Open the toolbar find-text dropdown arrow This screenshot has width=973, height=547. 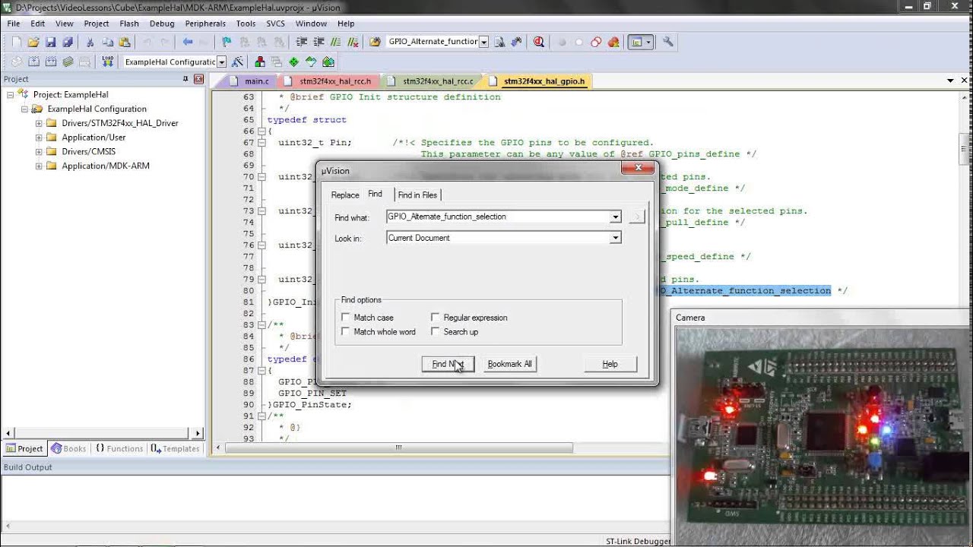[x=483, y=42]
